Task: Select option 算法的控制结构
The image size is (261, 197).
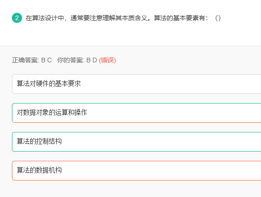Action: point(136,142)
